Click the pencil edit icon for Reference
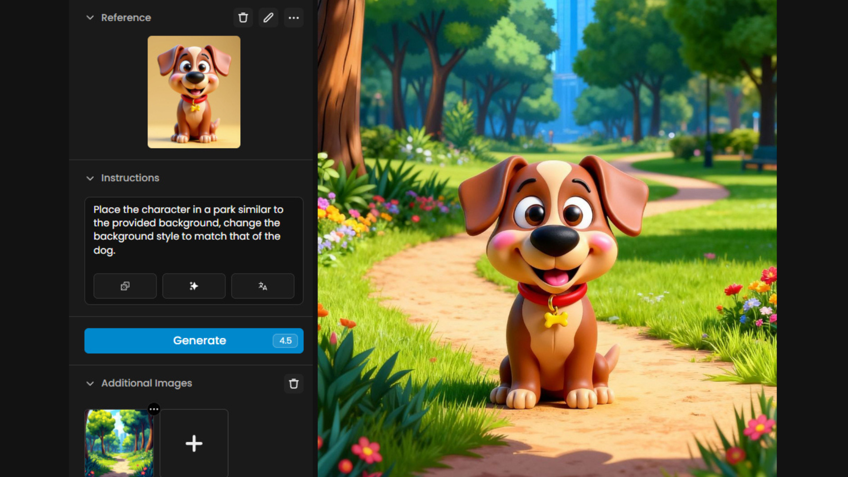The width and height of the screenshot is (848, 477). click(x=268, y=18)
